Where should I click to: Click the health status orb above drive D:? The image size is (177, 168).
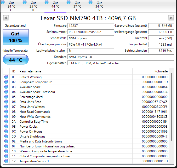coord(25,2)
